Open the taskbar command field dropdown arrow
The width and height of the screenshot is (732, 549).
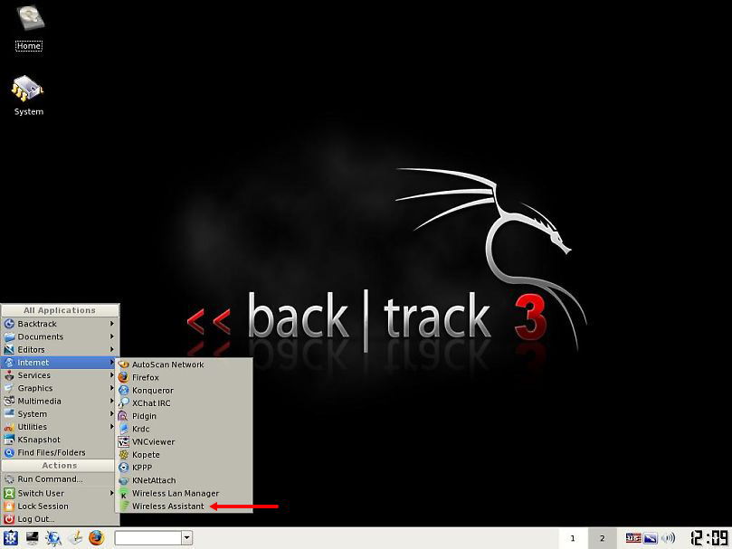click(186, 538)
